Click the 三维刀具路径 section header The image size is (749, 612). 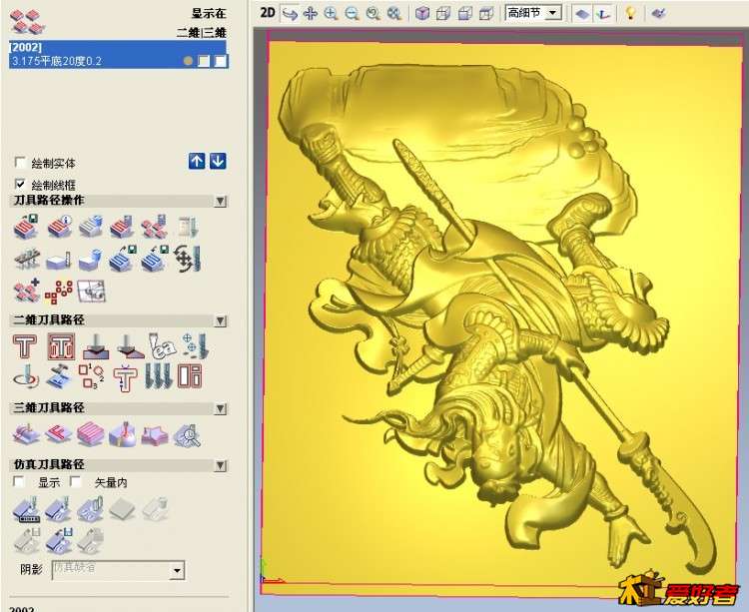pyautogui.click(x=119, y=408)
